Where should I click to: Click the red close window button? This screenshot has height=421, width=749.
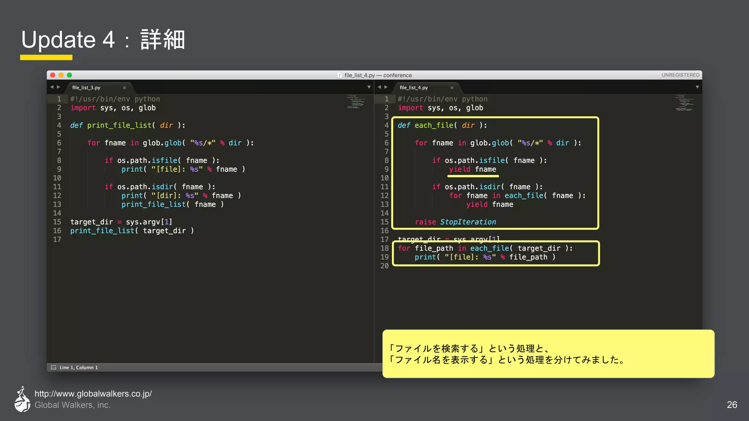coord(53,75)
